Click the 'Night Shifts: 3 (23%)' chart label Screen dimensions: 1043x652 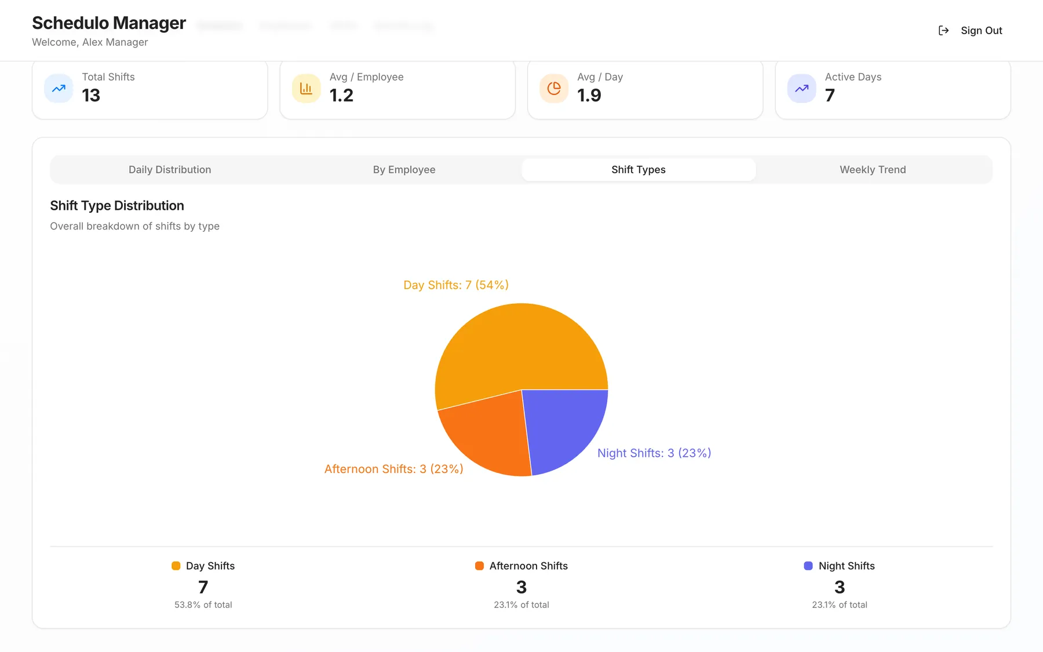click(654, 453)
